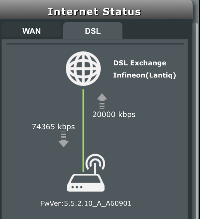Click the 20000 kbps upload speed
The width and height of the screenshot is (200, 219).
(114, 115)
